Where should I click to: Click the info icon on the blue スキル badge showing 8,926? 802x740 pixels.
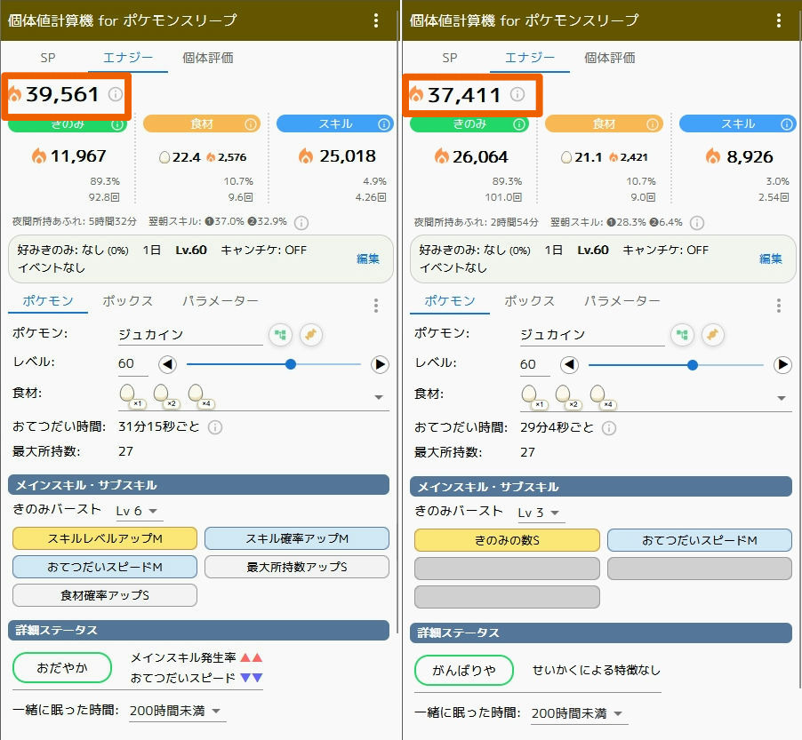(x=788, y=124)
